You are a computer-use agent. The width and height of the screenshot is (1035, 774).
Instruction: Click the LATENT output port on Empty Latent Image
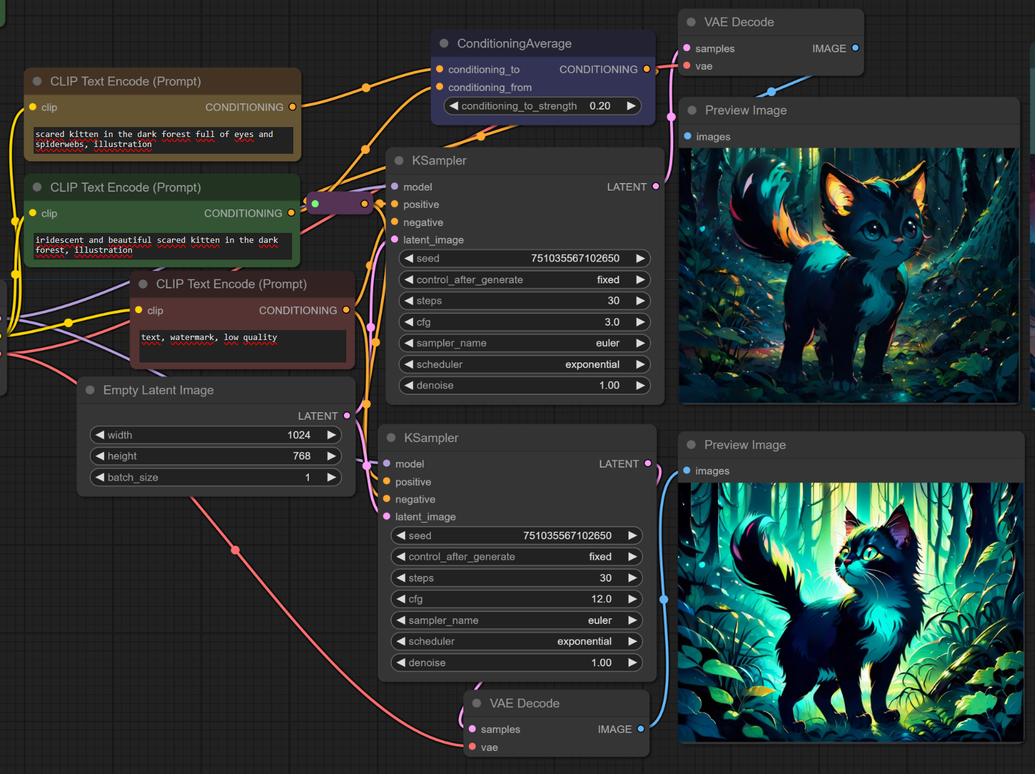[347, 416]
